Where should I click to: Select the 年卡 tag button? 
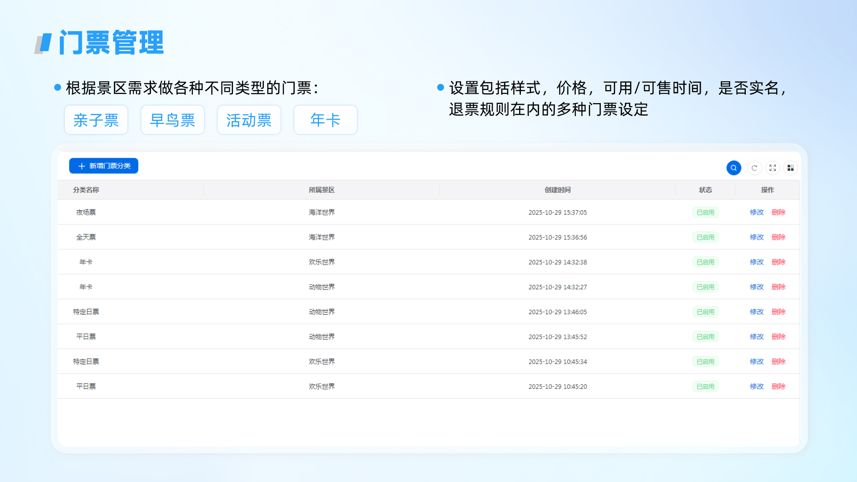click(325, 120)
